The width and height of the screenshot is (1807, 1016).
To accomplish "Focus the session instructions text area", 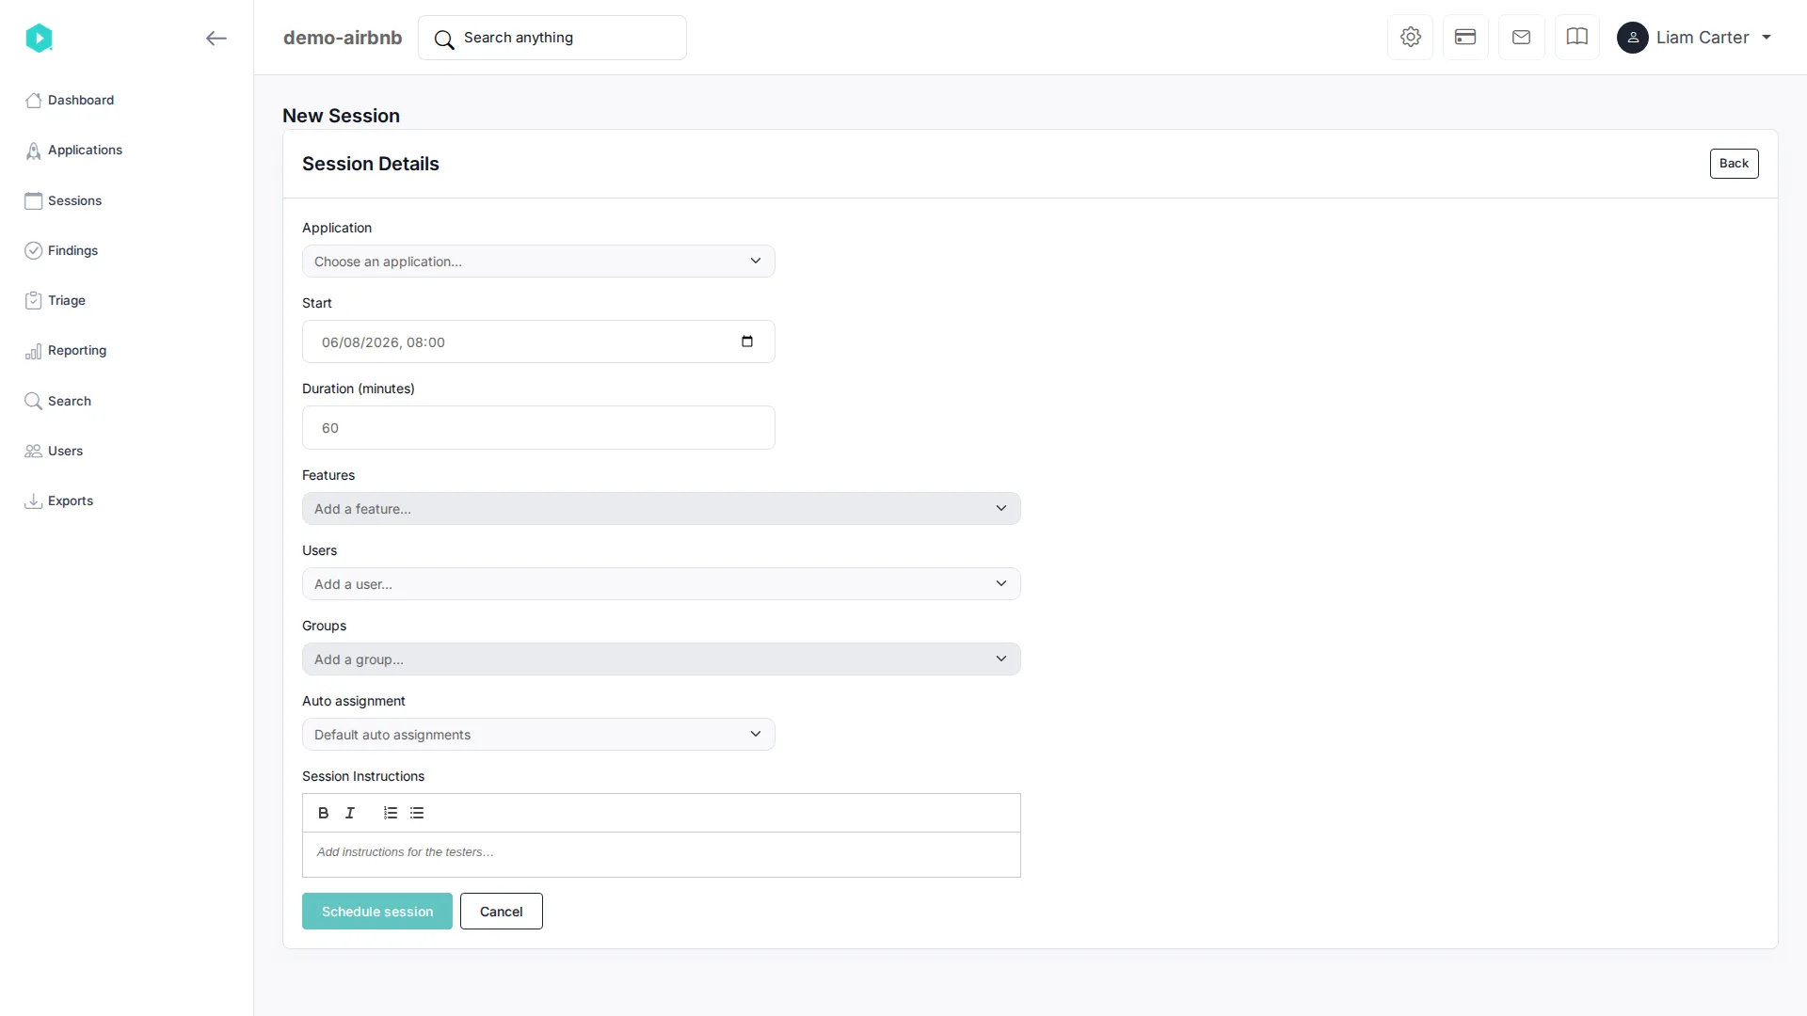I will 661,854.
